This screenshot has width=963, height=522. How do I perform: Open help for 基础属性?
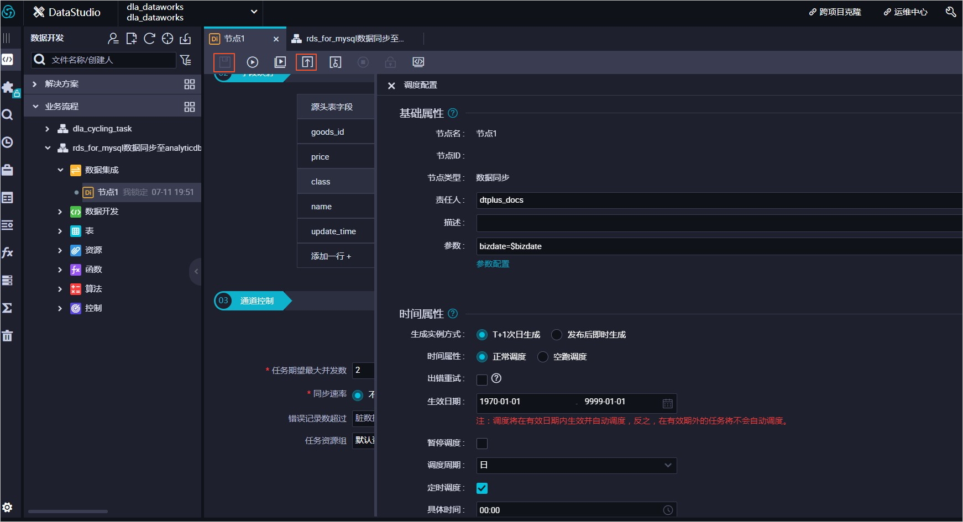tap(453, 113)
